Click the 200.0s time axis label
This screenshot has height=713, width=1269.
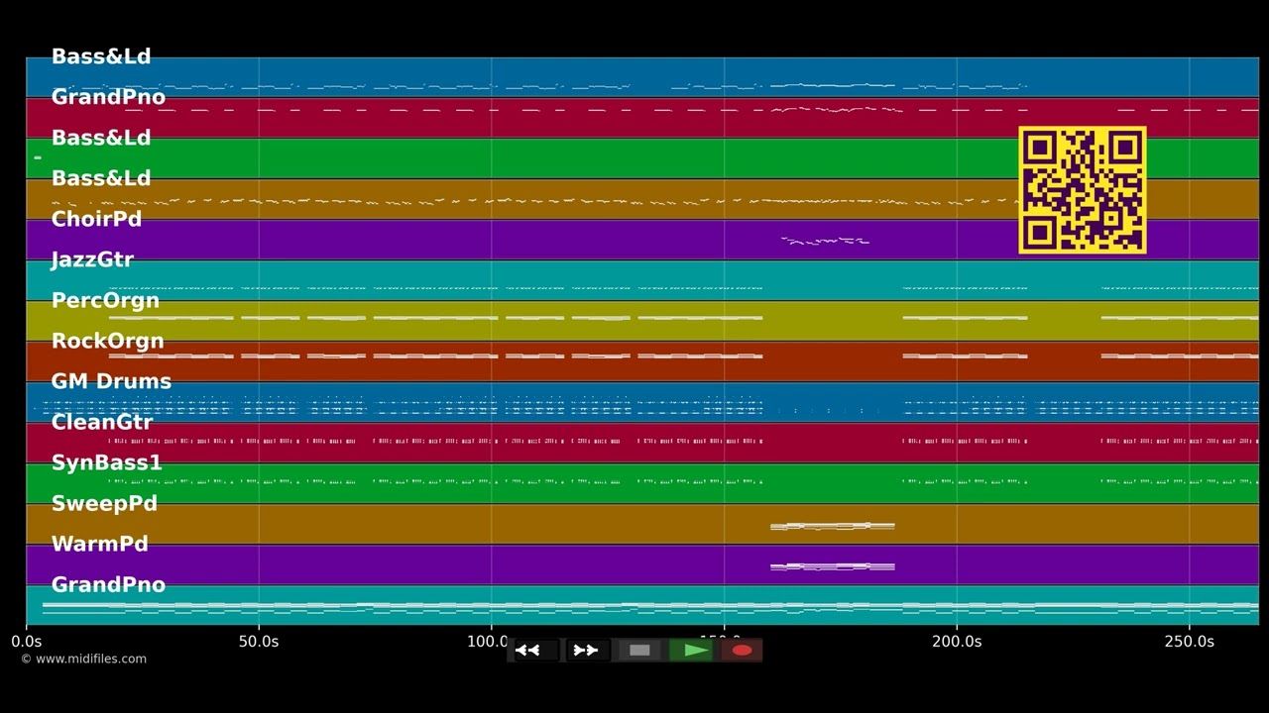pyautogui.click(x=957, y=642)
